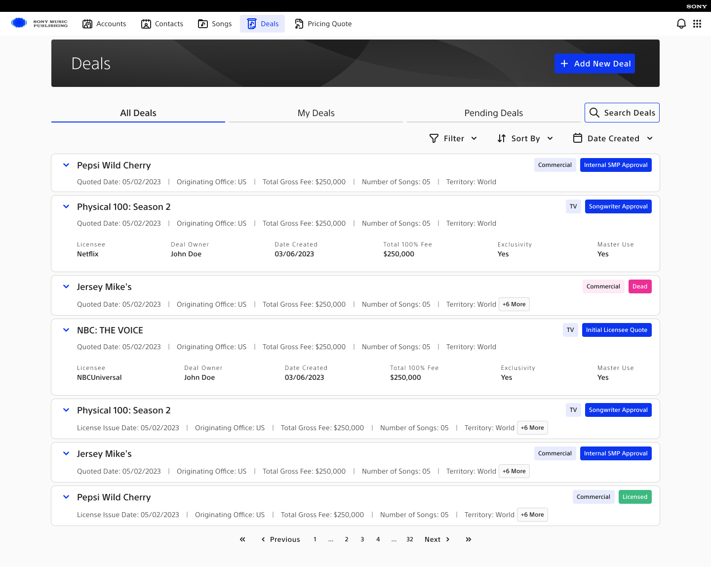Click the Search Deals magnifier icon

(594, 113)
